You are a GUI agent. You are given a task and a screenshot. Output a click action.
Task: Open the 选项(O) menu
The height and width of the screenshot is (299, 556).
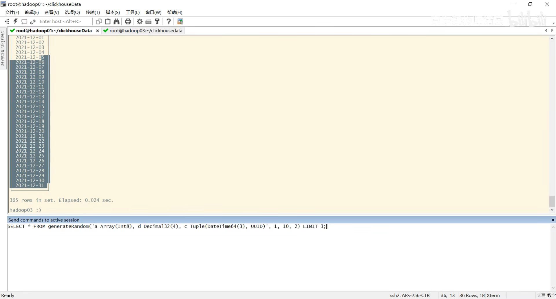click(x=72, y=12)
